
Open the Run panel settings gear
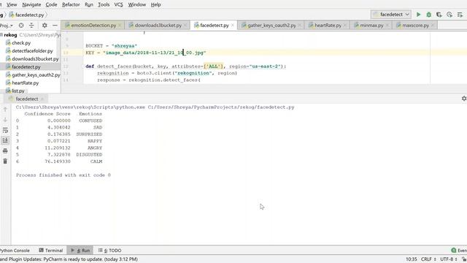tap(464, 99)
